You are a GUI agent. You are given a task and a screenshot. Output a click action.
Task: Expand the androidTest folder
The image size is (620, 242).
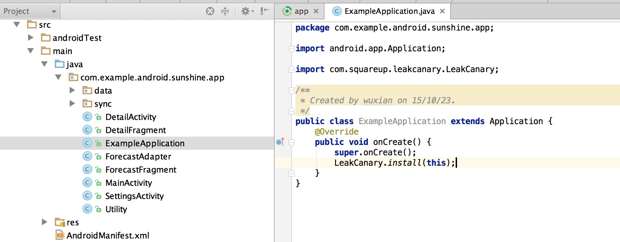coord(31,37)
